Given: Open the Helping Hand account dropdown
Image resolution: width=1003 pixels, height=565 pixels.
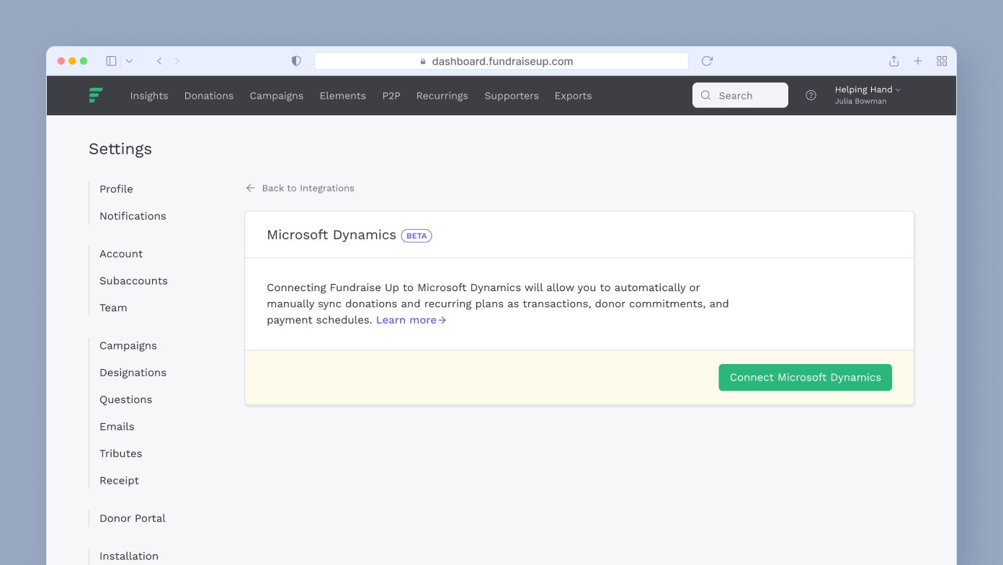Looking at the screenshot, I should point(868,94).
